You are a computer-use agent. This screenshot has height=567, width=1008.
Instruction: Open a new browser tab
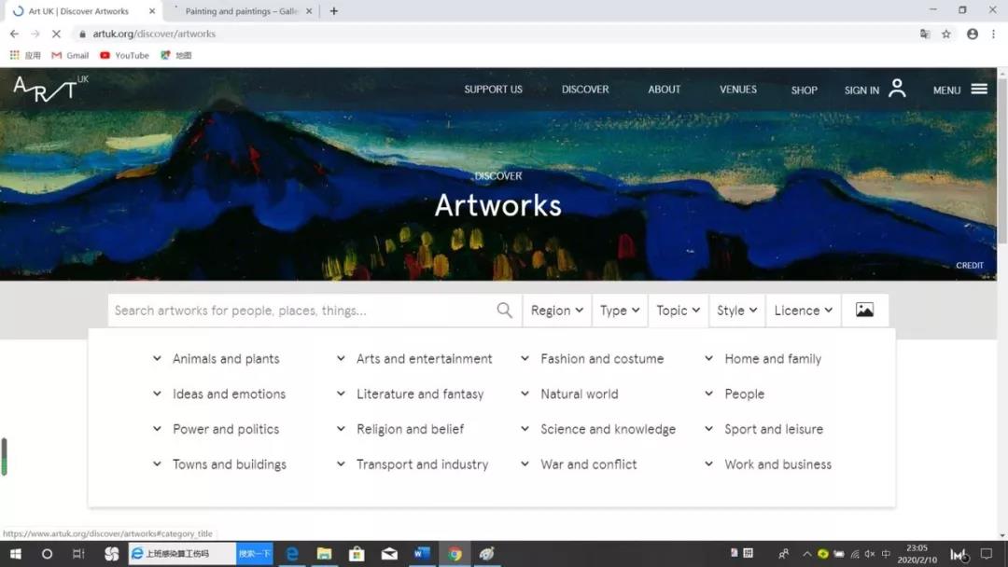pyautogui.click(x=334, y=11)
